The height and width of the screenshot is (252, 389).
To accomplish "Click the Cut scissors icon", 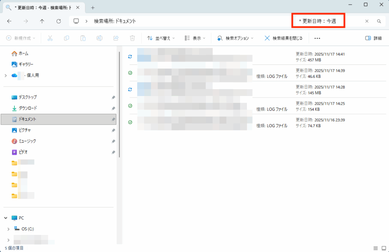I will (50, 38).
